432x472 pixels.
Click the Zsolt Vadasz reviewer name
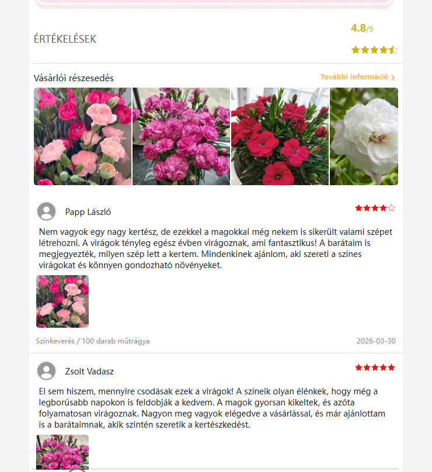click(x=89, y=372)
